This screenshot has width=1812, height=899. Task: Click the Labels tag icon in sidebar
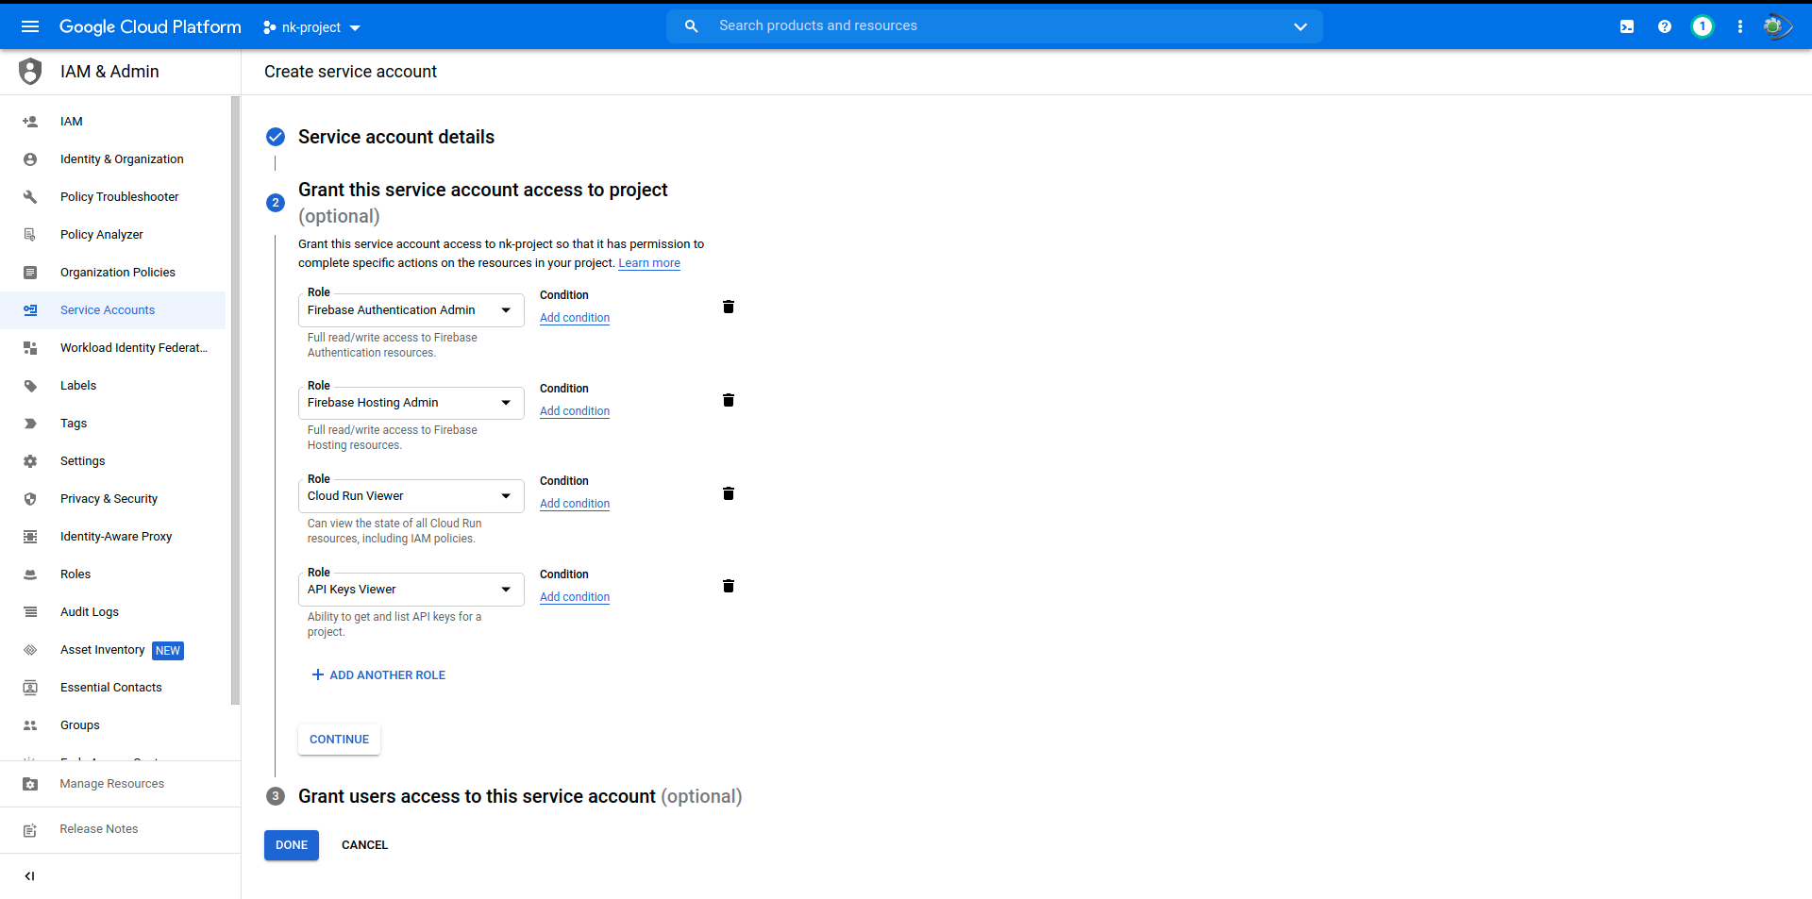click(x=30, y=386)
